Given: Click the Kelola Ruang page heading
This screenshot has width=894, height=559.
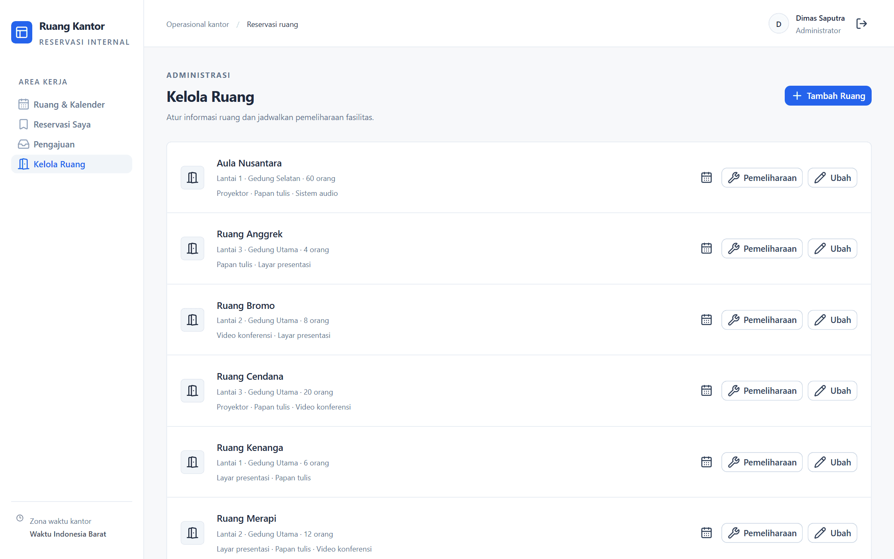Looking at the screenshot, I should (x=210, y=96).
